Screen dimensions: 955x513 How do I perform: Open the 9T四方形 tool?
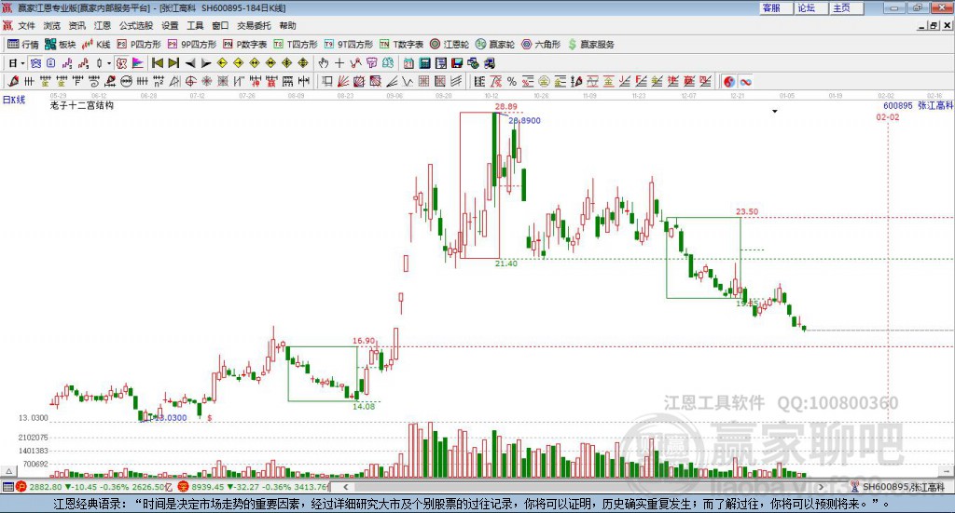pyautogui.click(x=349, y=45)
